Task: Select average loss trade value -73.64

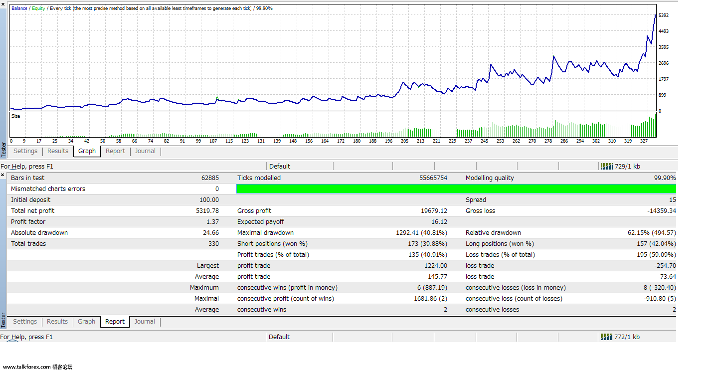Action: coord(667,277)
